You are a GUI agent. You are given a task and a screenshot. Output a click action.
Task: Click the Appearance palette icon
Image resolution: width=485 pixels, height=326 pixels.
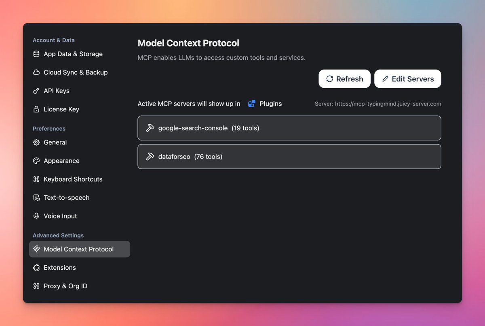tap(36, 161)
